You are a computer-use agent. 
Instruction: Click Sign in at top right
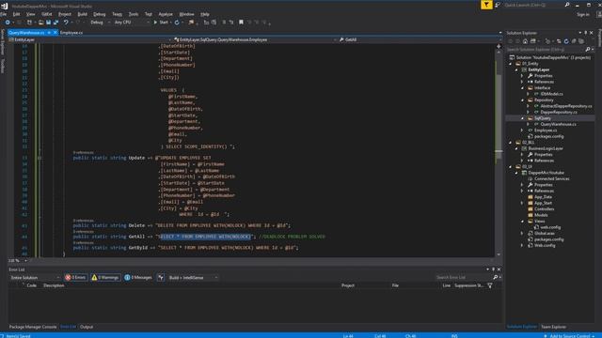click(583, 15)
